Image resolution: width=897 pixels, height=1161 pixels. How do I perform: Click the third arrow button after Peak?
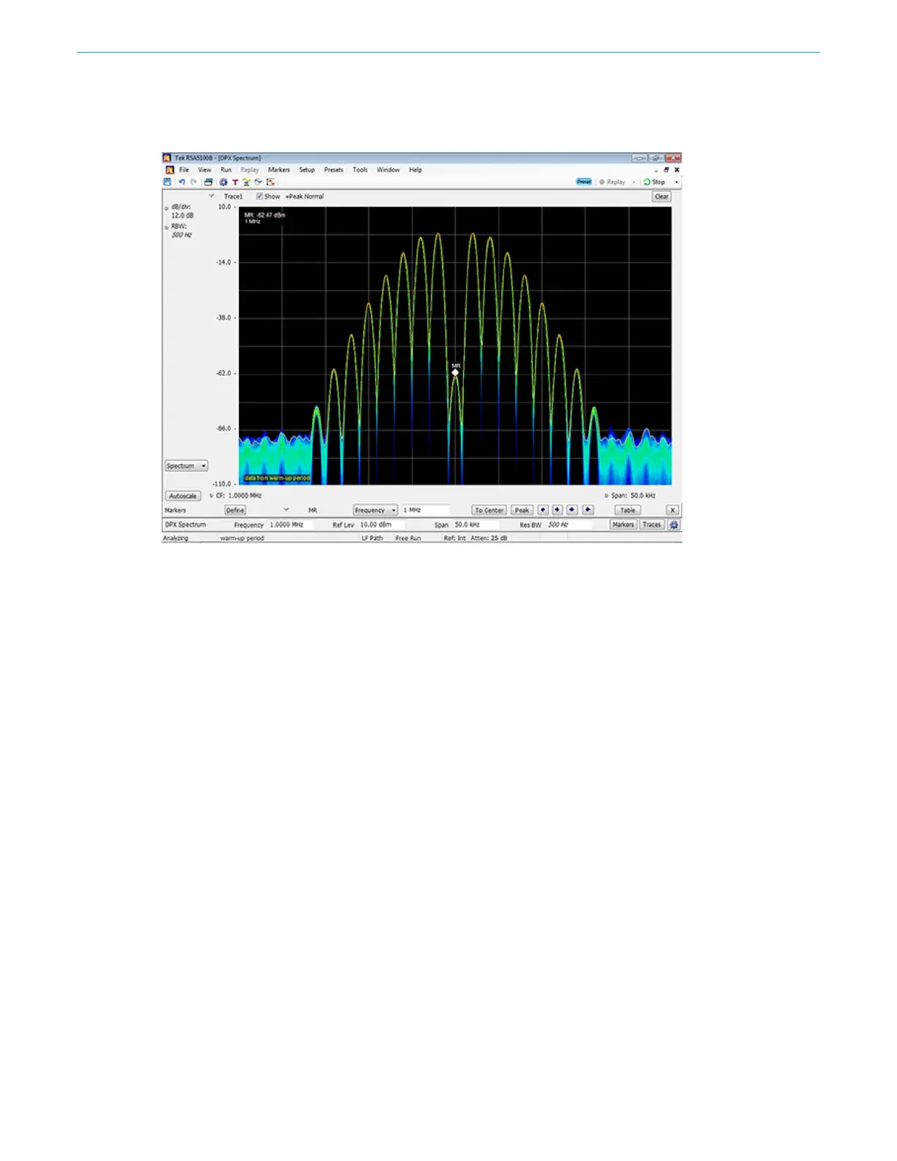click(x=572, y=510)
